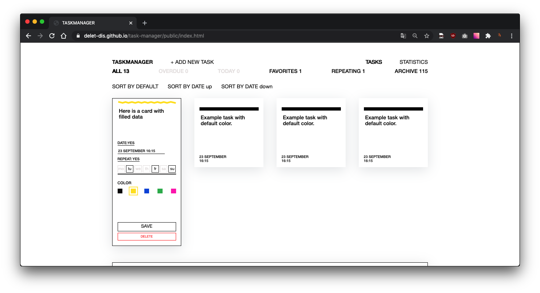Open the ARCHIVE 115 filter
Viewport: 540px width, 293px height.
click(411, 71)
